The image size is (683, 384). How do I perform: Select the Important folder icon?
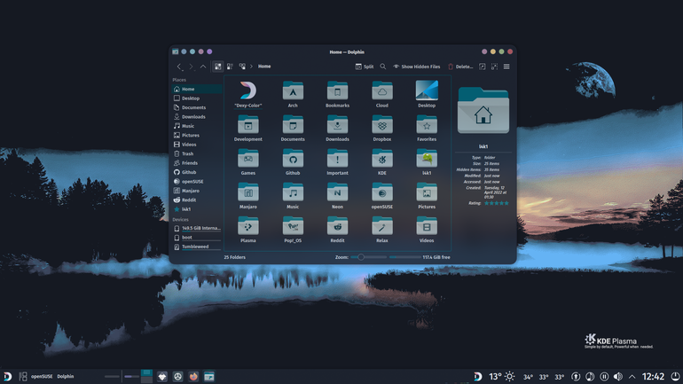(x=337, y=159)
